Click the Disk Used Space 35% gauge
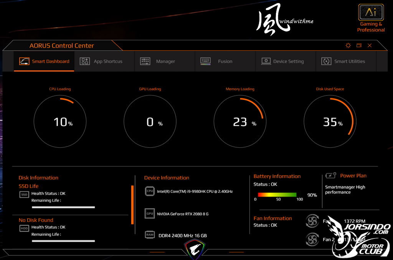Screen dimensions: 393x260 [x=330, y=122]
